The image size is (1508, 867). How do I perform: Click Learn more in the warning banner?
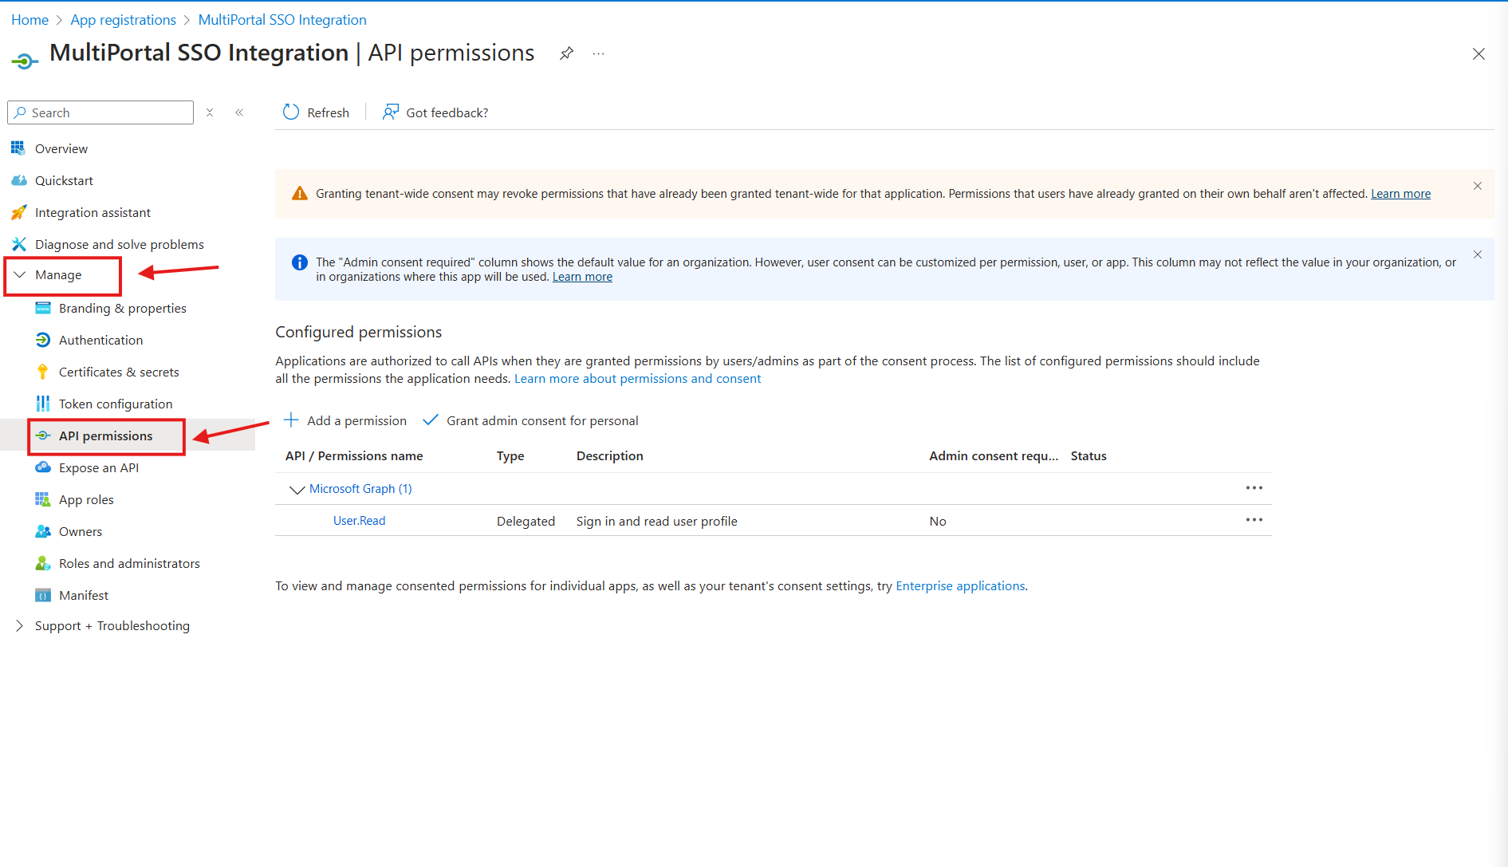(x=1400, y=194)
